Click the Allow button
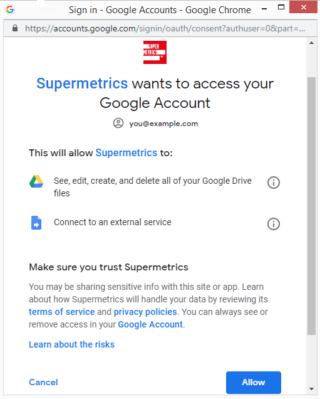This screenshot has width=320, height=399. pyautogui.click(x=254, y=383)
